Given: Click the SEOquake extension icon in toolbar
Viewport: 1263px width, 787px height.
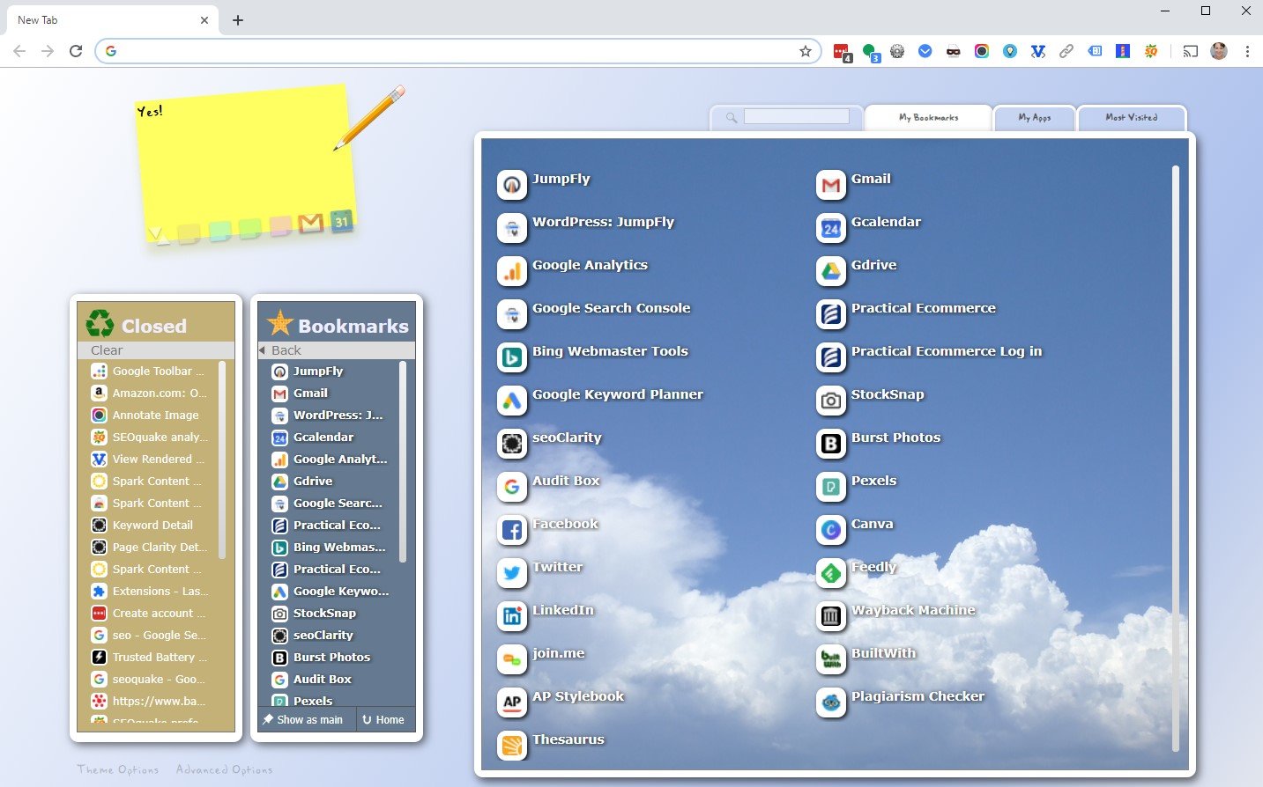Looking at the screenshot, I should (1151, 51).
